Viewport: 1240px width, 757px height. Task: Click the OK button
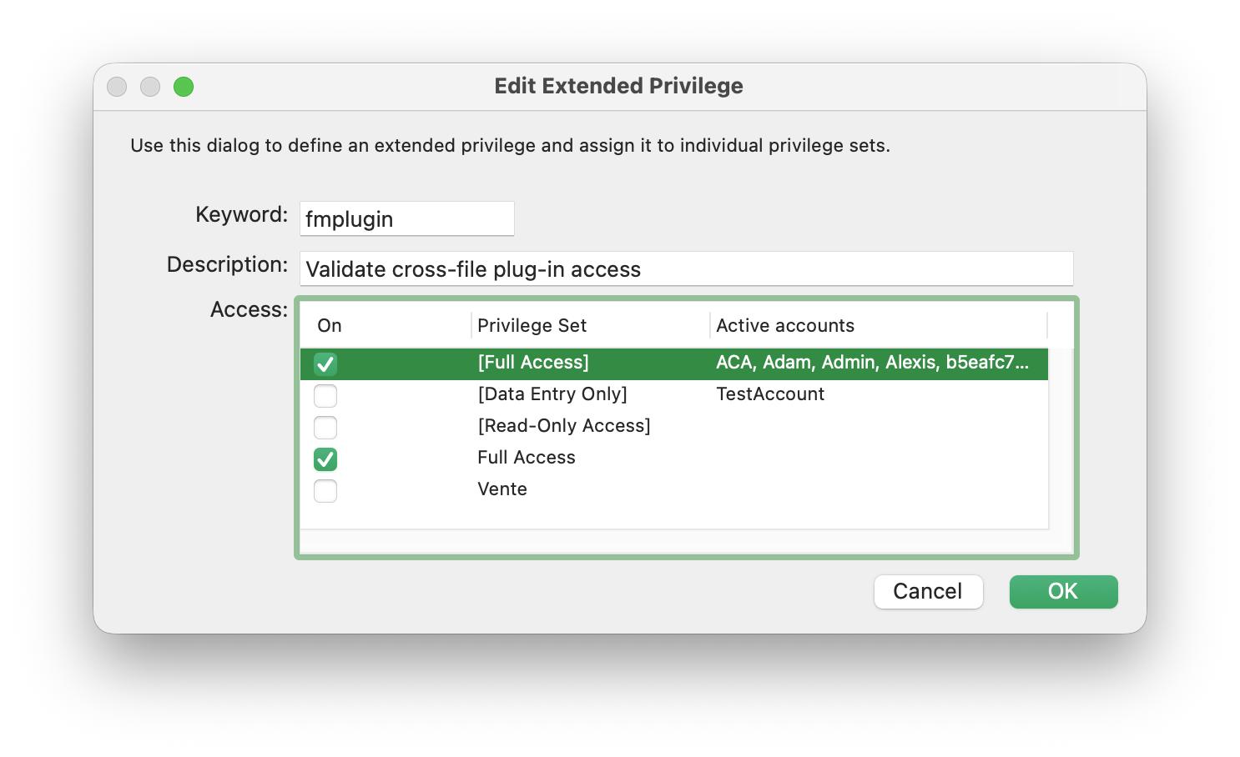(1063, 591)
